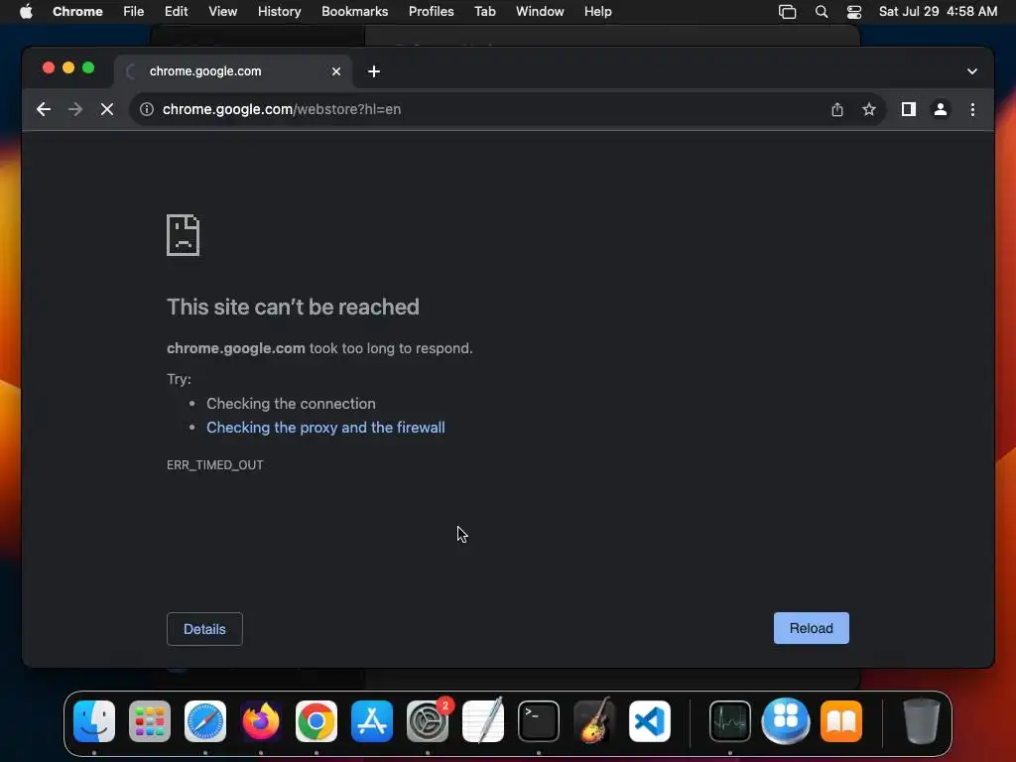Open the profile avatar menu
This screenshot has width=1016, height=762.
pos(941,109)
